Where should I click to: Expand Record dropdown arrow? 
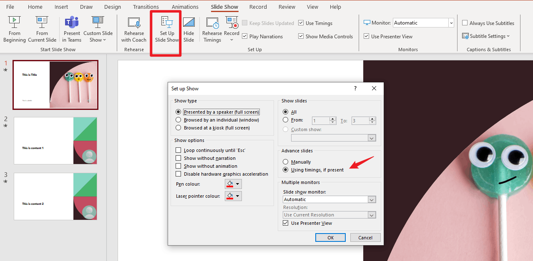(231, 40)
